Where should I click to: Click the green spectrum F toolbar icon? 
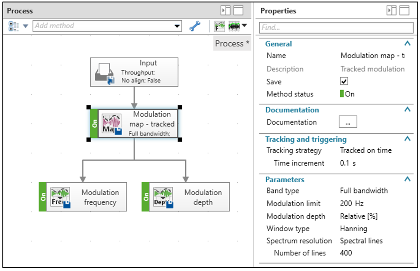(219, 26)
